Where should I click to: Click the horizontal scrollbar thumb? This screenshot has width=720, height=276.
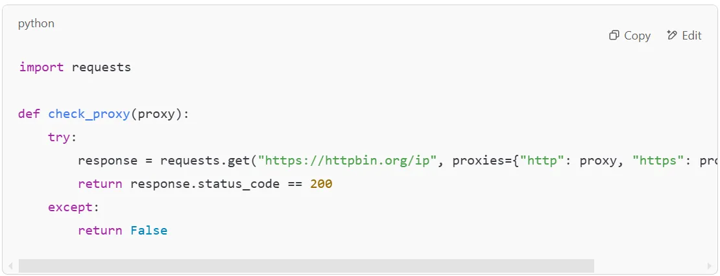(306, 266)
